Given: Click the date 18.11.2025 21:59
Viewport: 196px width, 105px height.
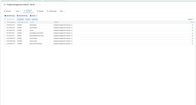Looking at the screenshot, I should (x=11, y=33).
